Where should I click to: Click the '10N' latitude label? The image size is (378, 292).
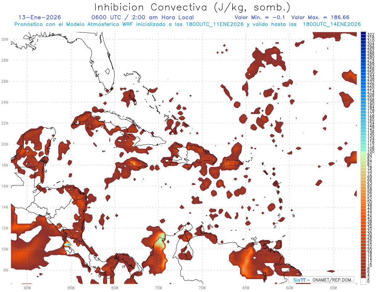click(x=5, y=249)
